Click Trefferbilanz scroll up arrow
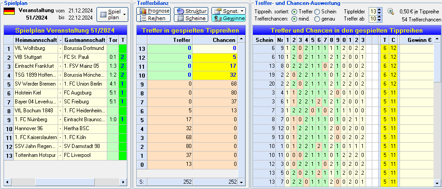This screenshot has height=189, width=442. click(x=241, y=39)
